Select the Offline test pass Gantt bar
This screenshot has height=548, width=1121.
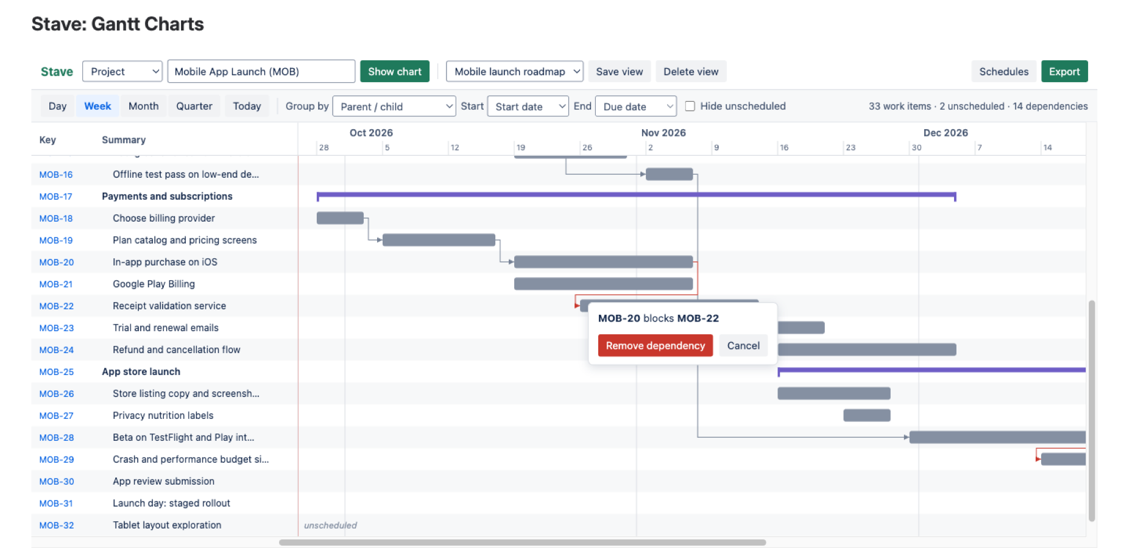(x=669, y=174)
